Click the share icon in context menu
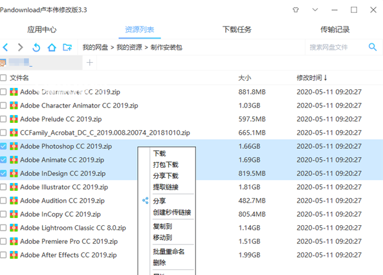Viewport: 383px width, 275px height. (x=146, y=201)
